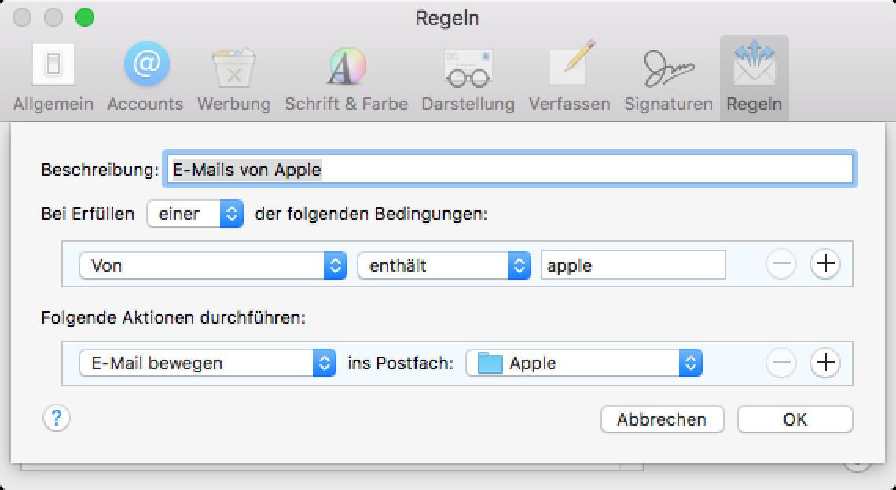Viewport: 896px width, 490px height.
Task: Click the Abbrechen button
Action: pos(663,420)
